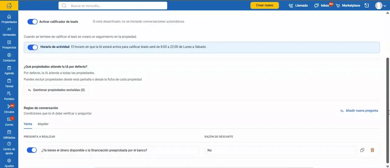This screenshot has height=168, width=390.
Task: Open Centro de ayuda
Action: point(9,148)
